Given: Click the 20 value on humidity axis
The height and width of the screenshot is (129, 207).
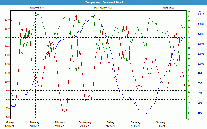Looking at the screenshot, I should 189,97.
